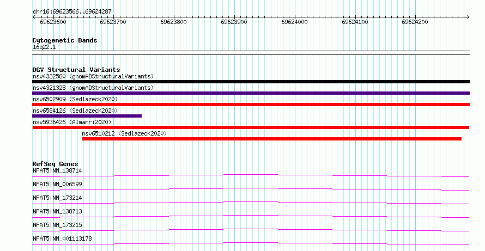Open variant label nsv4332560 (gnomADStructuralVariants)

[x=93, y=76]
